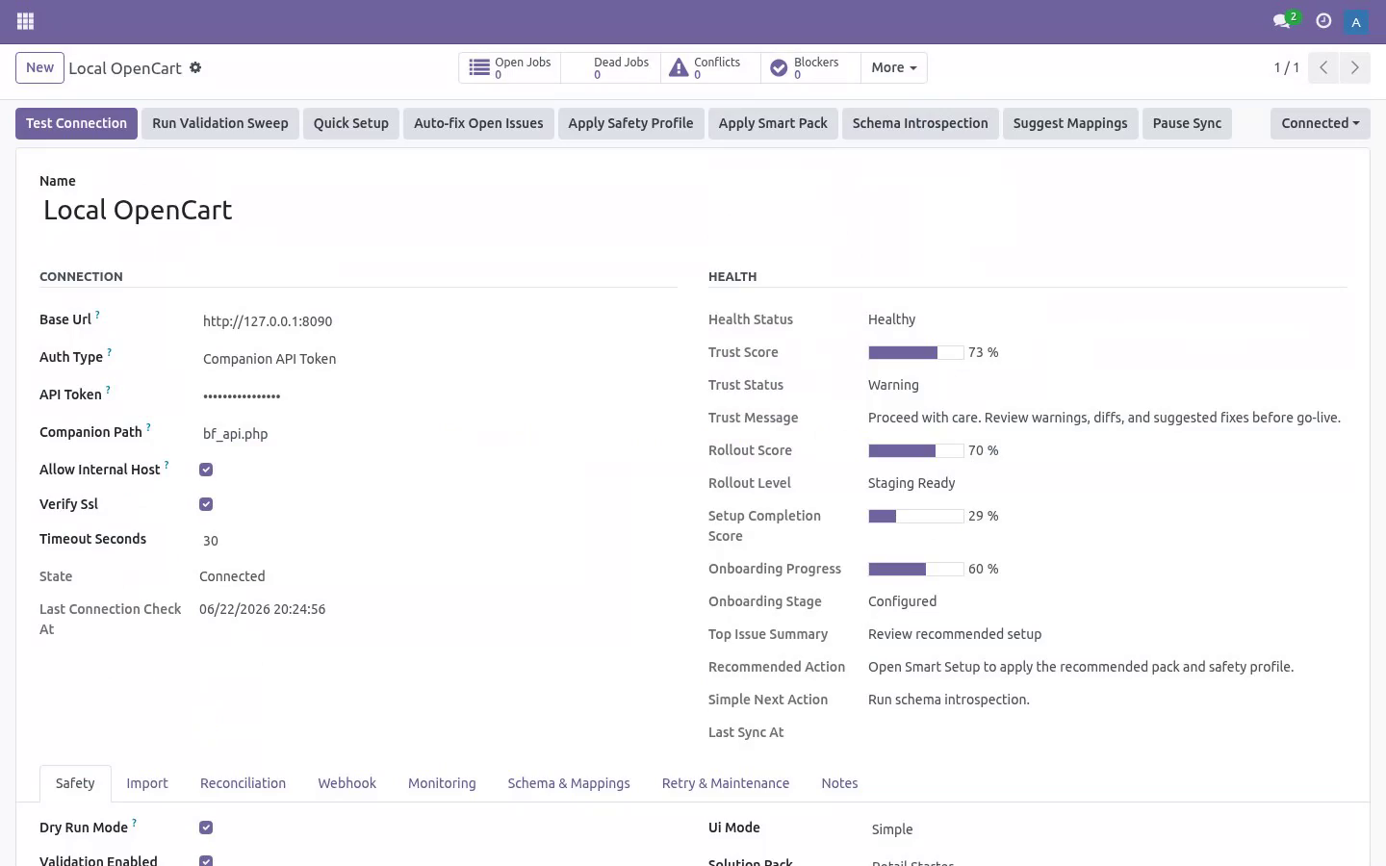The height and width of the screenshot is (866, 1386).
Task: Switch to the Import tab
Action: (x=147, y=783)
